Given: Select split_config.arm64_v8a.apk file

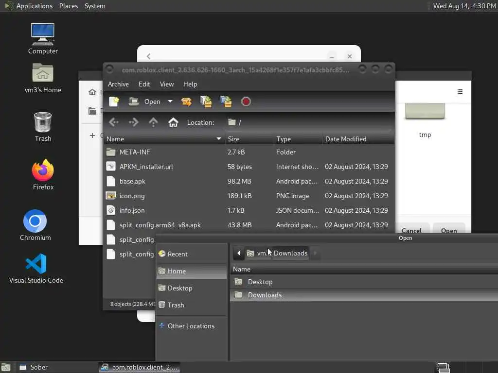Looking at the screenshot, I should point(249,225).
